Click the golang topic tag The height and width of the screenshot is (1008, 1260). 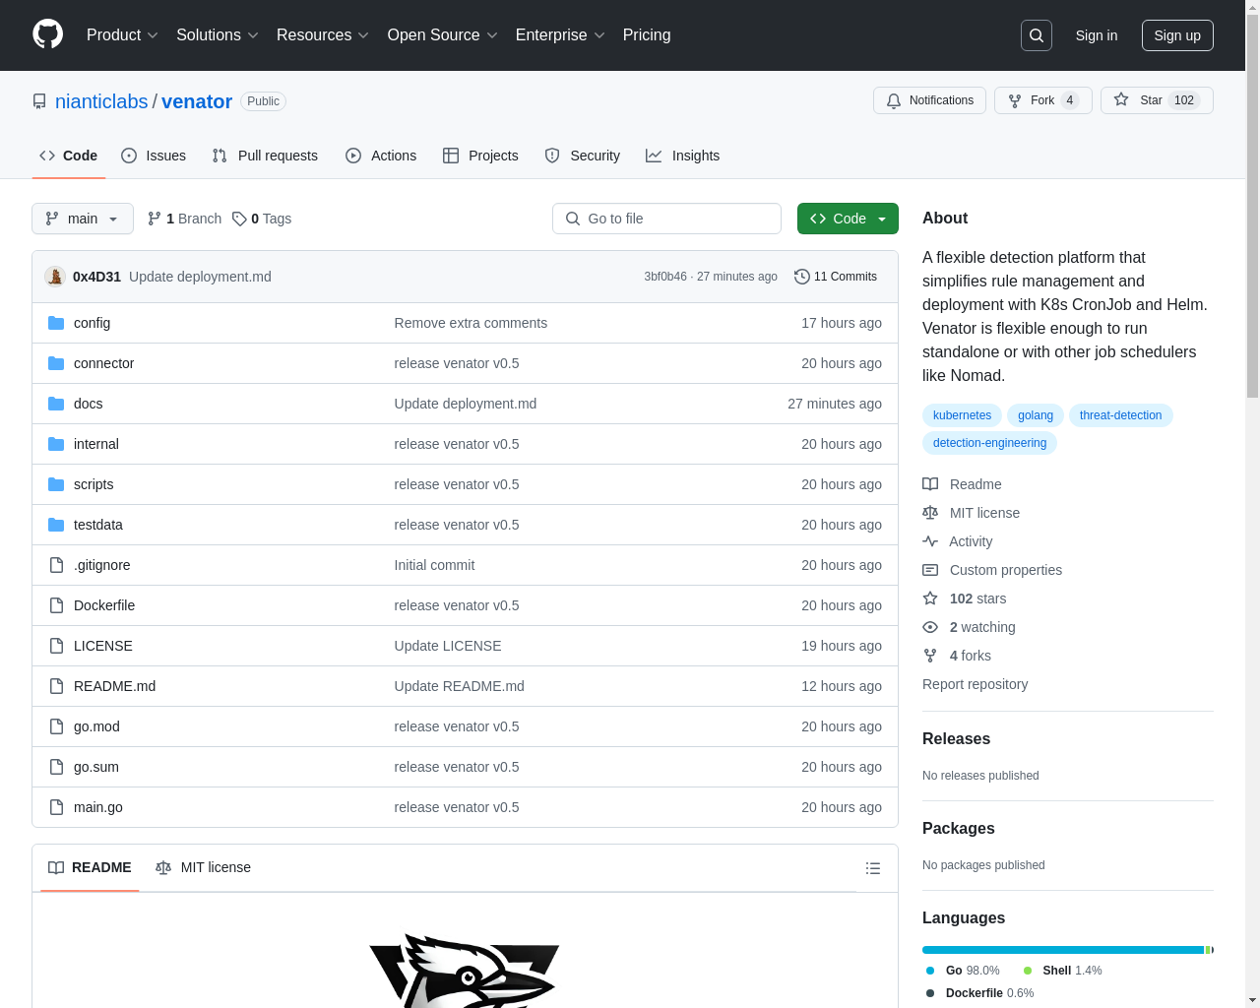coord(1036,415)
